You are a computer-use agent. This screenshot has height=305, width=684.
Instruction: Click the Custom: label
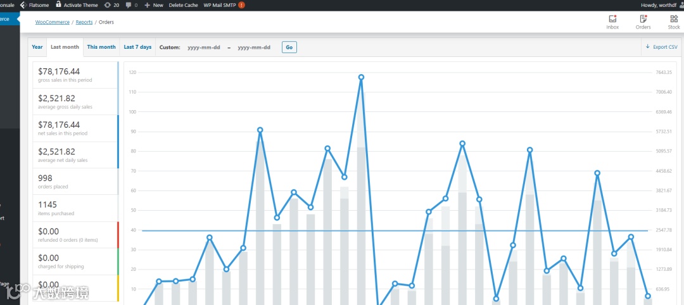click(x=170, y=47)
